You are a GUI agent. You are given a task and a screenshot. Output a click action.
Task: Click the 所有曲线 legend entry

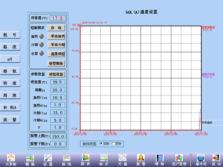coord(207,122)
